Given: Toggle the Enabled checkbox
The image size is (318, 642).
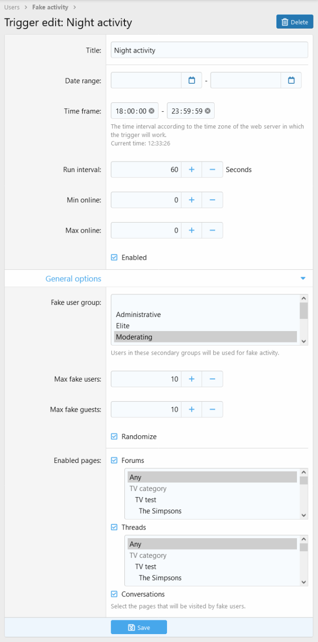Looking at the screenshot, I should [x=114, y=257].
